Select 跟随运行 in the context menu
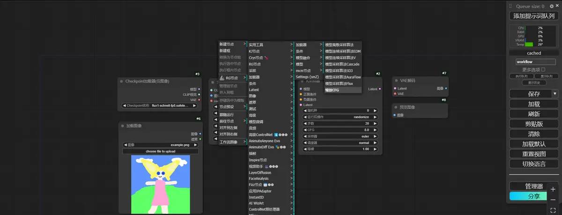 coord(232,114)
